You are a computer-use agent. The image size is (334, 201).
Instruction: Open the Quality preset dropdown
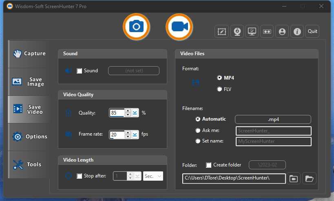[x=135, y=113]
